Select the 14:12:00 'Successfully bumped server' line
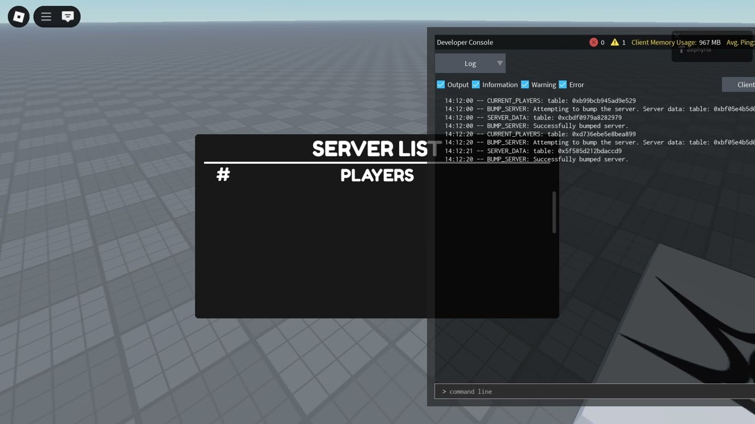The height and width of the screenshot is (424, 755). tap(537, 126)
